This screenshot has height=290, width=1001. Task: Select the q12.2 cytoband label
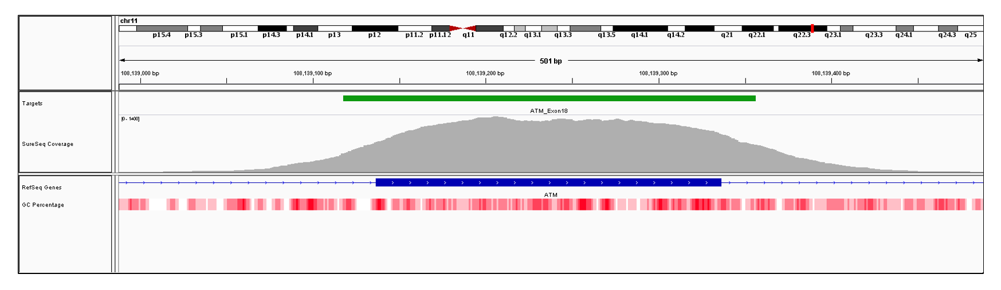(508, 35)
